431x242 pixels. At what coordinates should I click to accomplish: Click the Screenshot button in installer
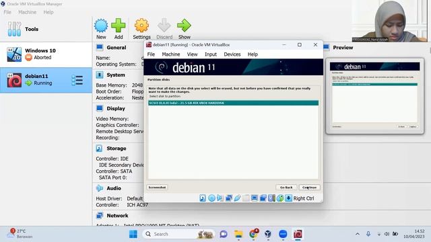tap(157, 188)
